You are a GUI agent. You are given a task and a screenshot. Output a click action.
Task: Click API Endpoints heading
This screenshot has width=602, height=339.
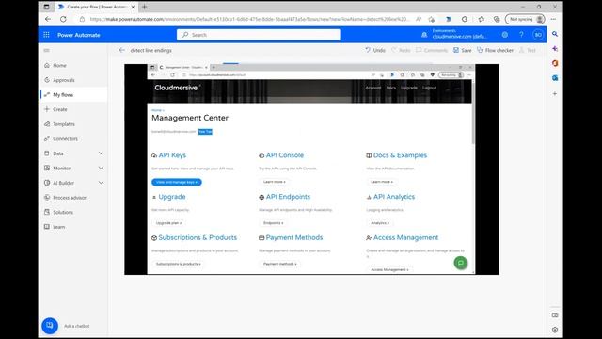click(288, 197)
